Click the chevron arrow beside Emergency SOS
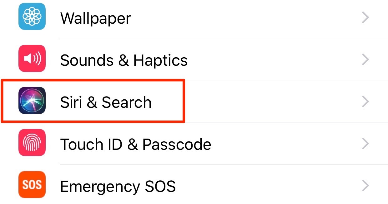 [365, 186]
